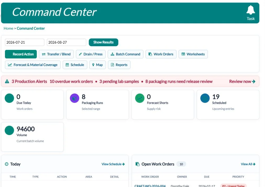Click the AREA column header
This screenshot has width=265, height=187.
coord(89,177)
